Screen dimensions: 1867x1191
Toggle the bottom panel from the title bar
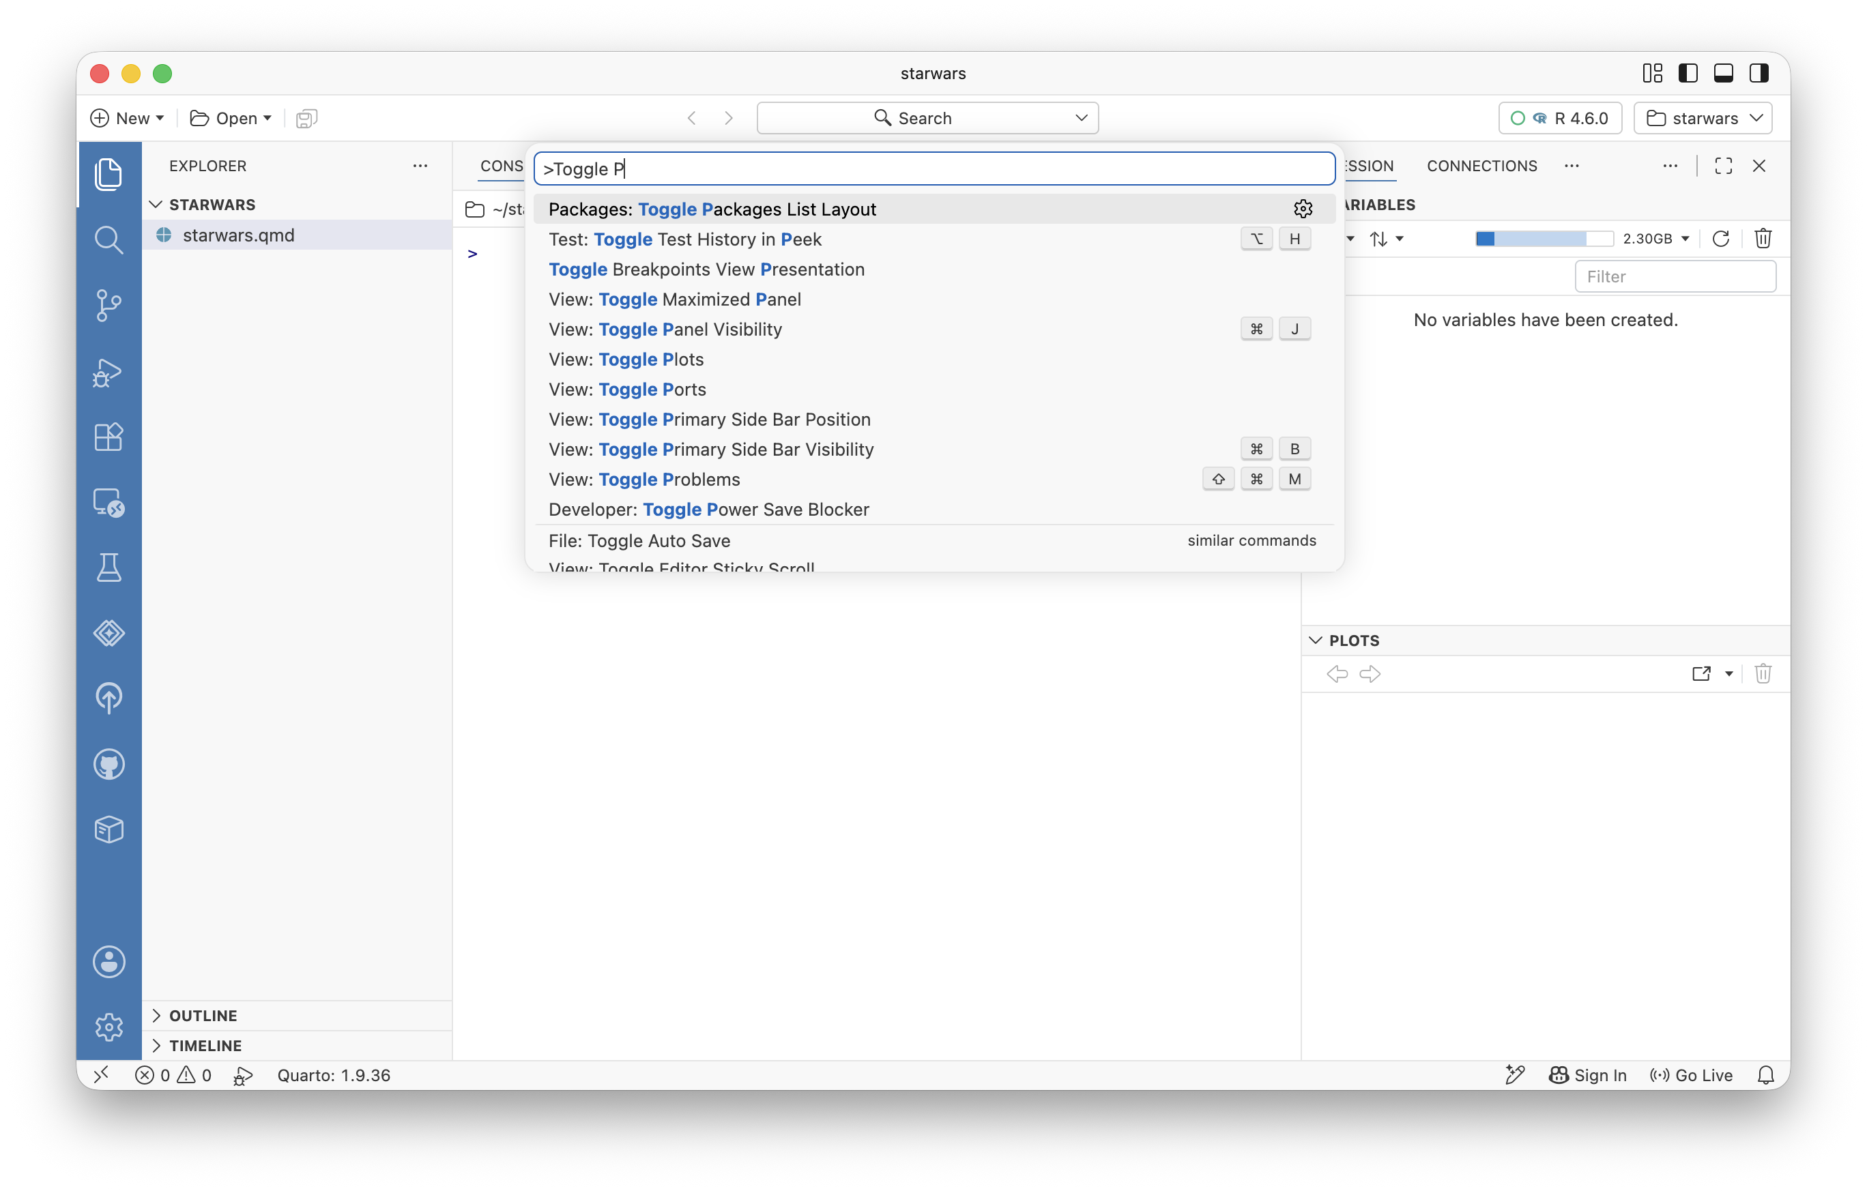1723,73
